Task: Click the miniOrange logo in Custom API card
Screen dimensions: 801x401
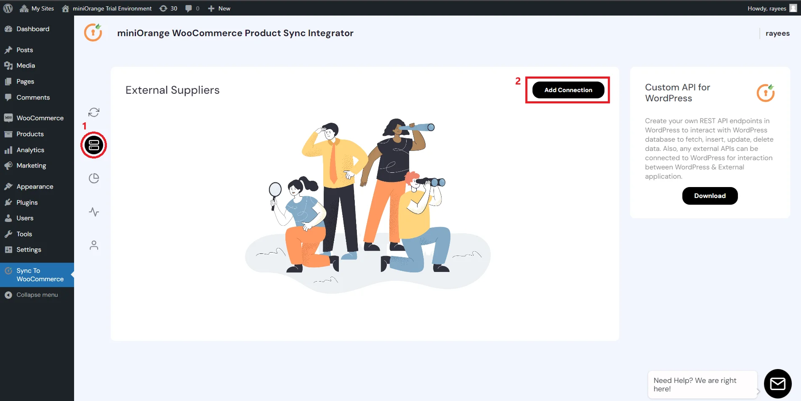Action: point(766,93)
